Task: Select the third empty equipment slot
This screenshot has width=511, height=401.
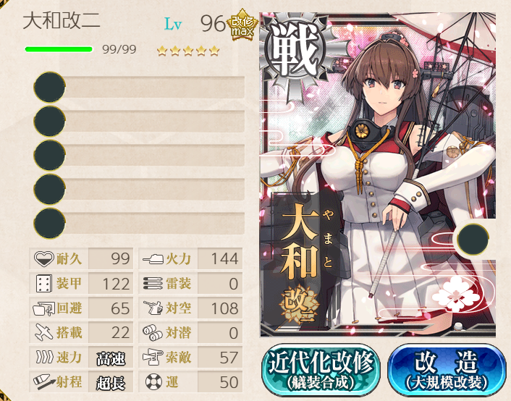Action: 139,155
